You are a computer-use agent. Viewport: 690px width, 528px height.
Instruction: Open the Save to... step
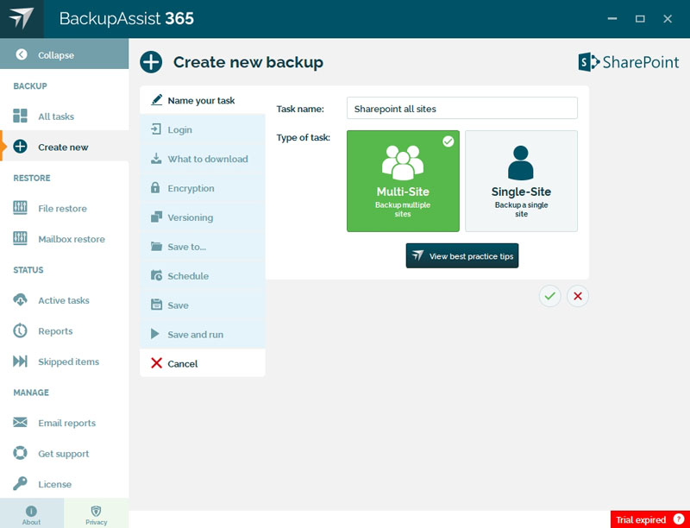click(x=203, y=247)
